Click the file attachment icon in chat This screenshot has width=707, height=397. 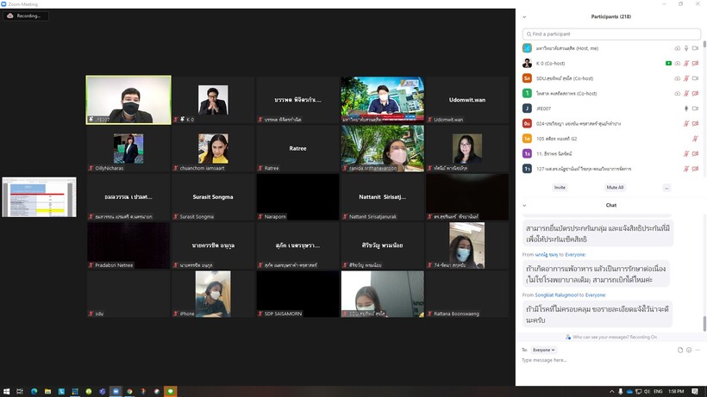(x=680, y=350)
